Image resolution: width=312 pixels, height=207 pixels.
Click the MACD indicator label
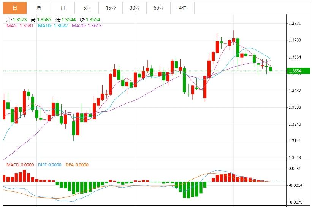(20, 165)
